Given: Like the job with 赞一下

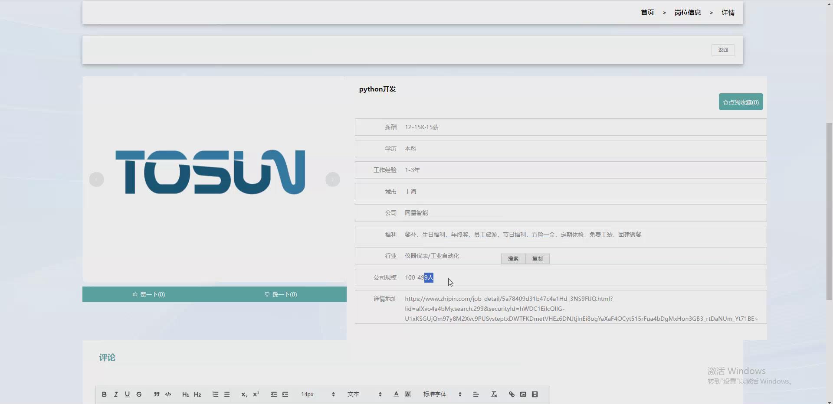Looking at the screenshot, I should pyautogui.click(x=149, y=294).
